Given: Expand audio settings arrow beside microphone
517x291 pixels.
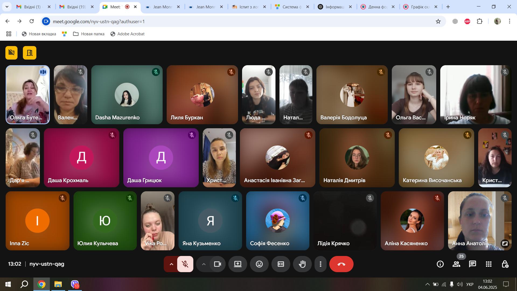Looking at the screenshot, I should pos(171,264).
